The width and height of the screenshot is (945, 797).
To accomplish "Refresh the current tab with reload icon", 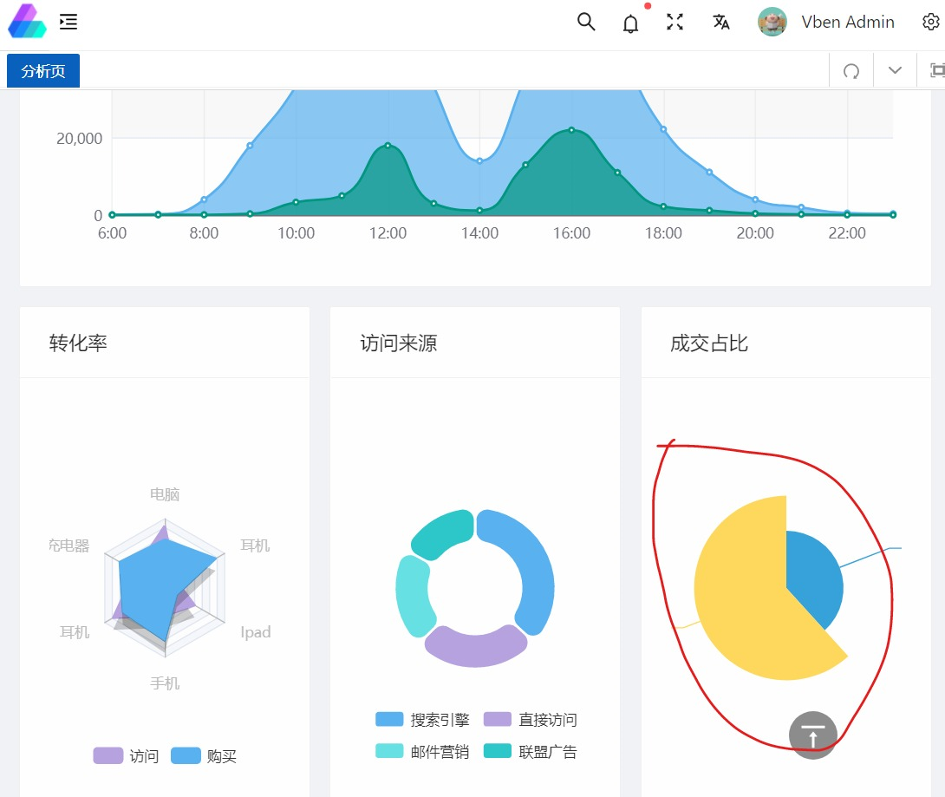I will [x=851, y=71].
